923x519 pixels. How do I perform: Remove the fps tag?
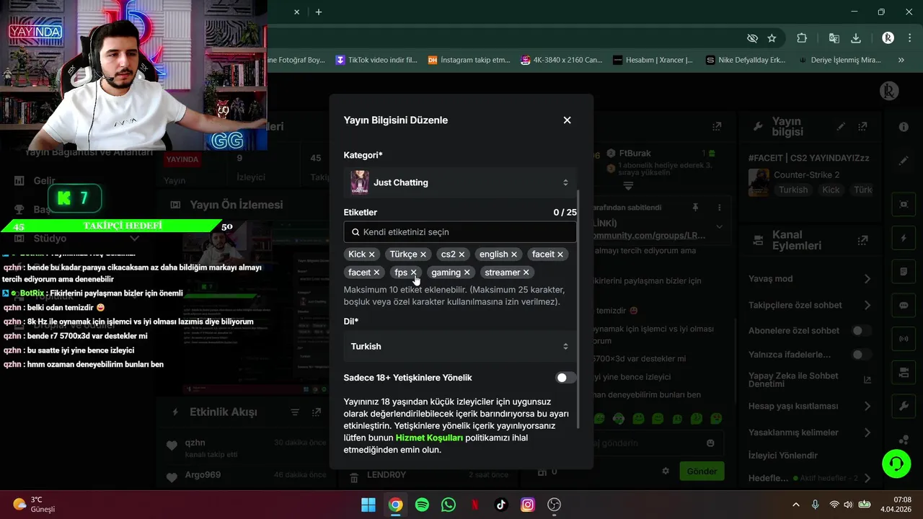click(x=413, y=272)
